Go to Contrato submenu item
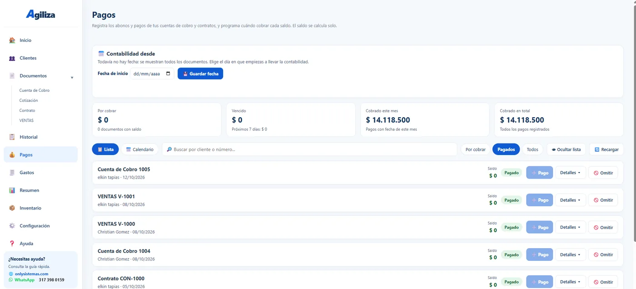Viewport: 636px width, 289px height. pos(27,110)
